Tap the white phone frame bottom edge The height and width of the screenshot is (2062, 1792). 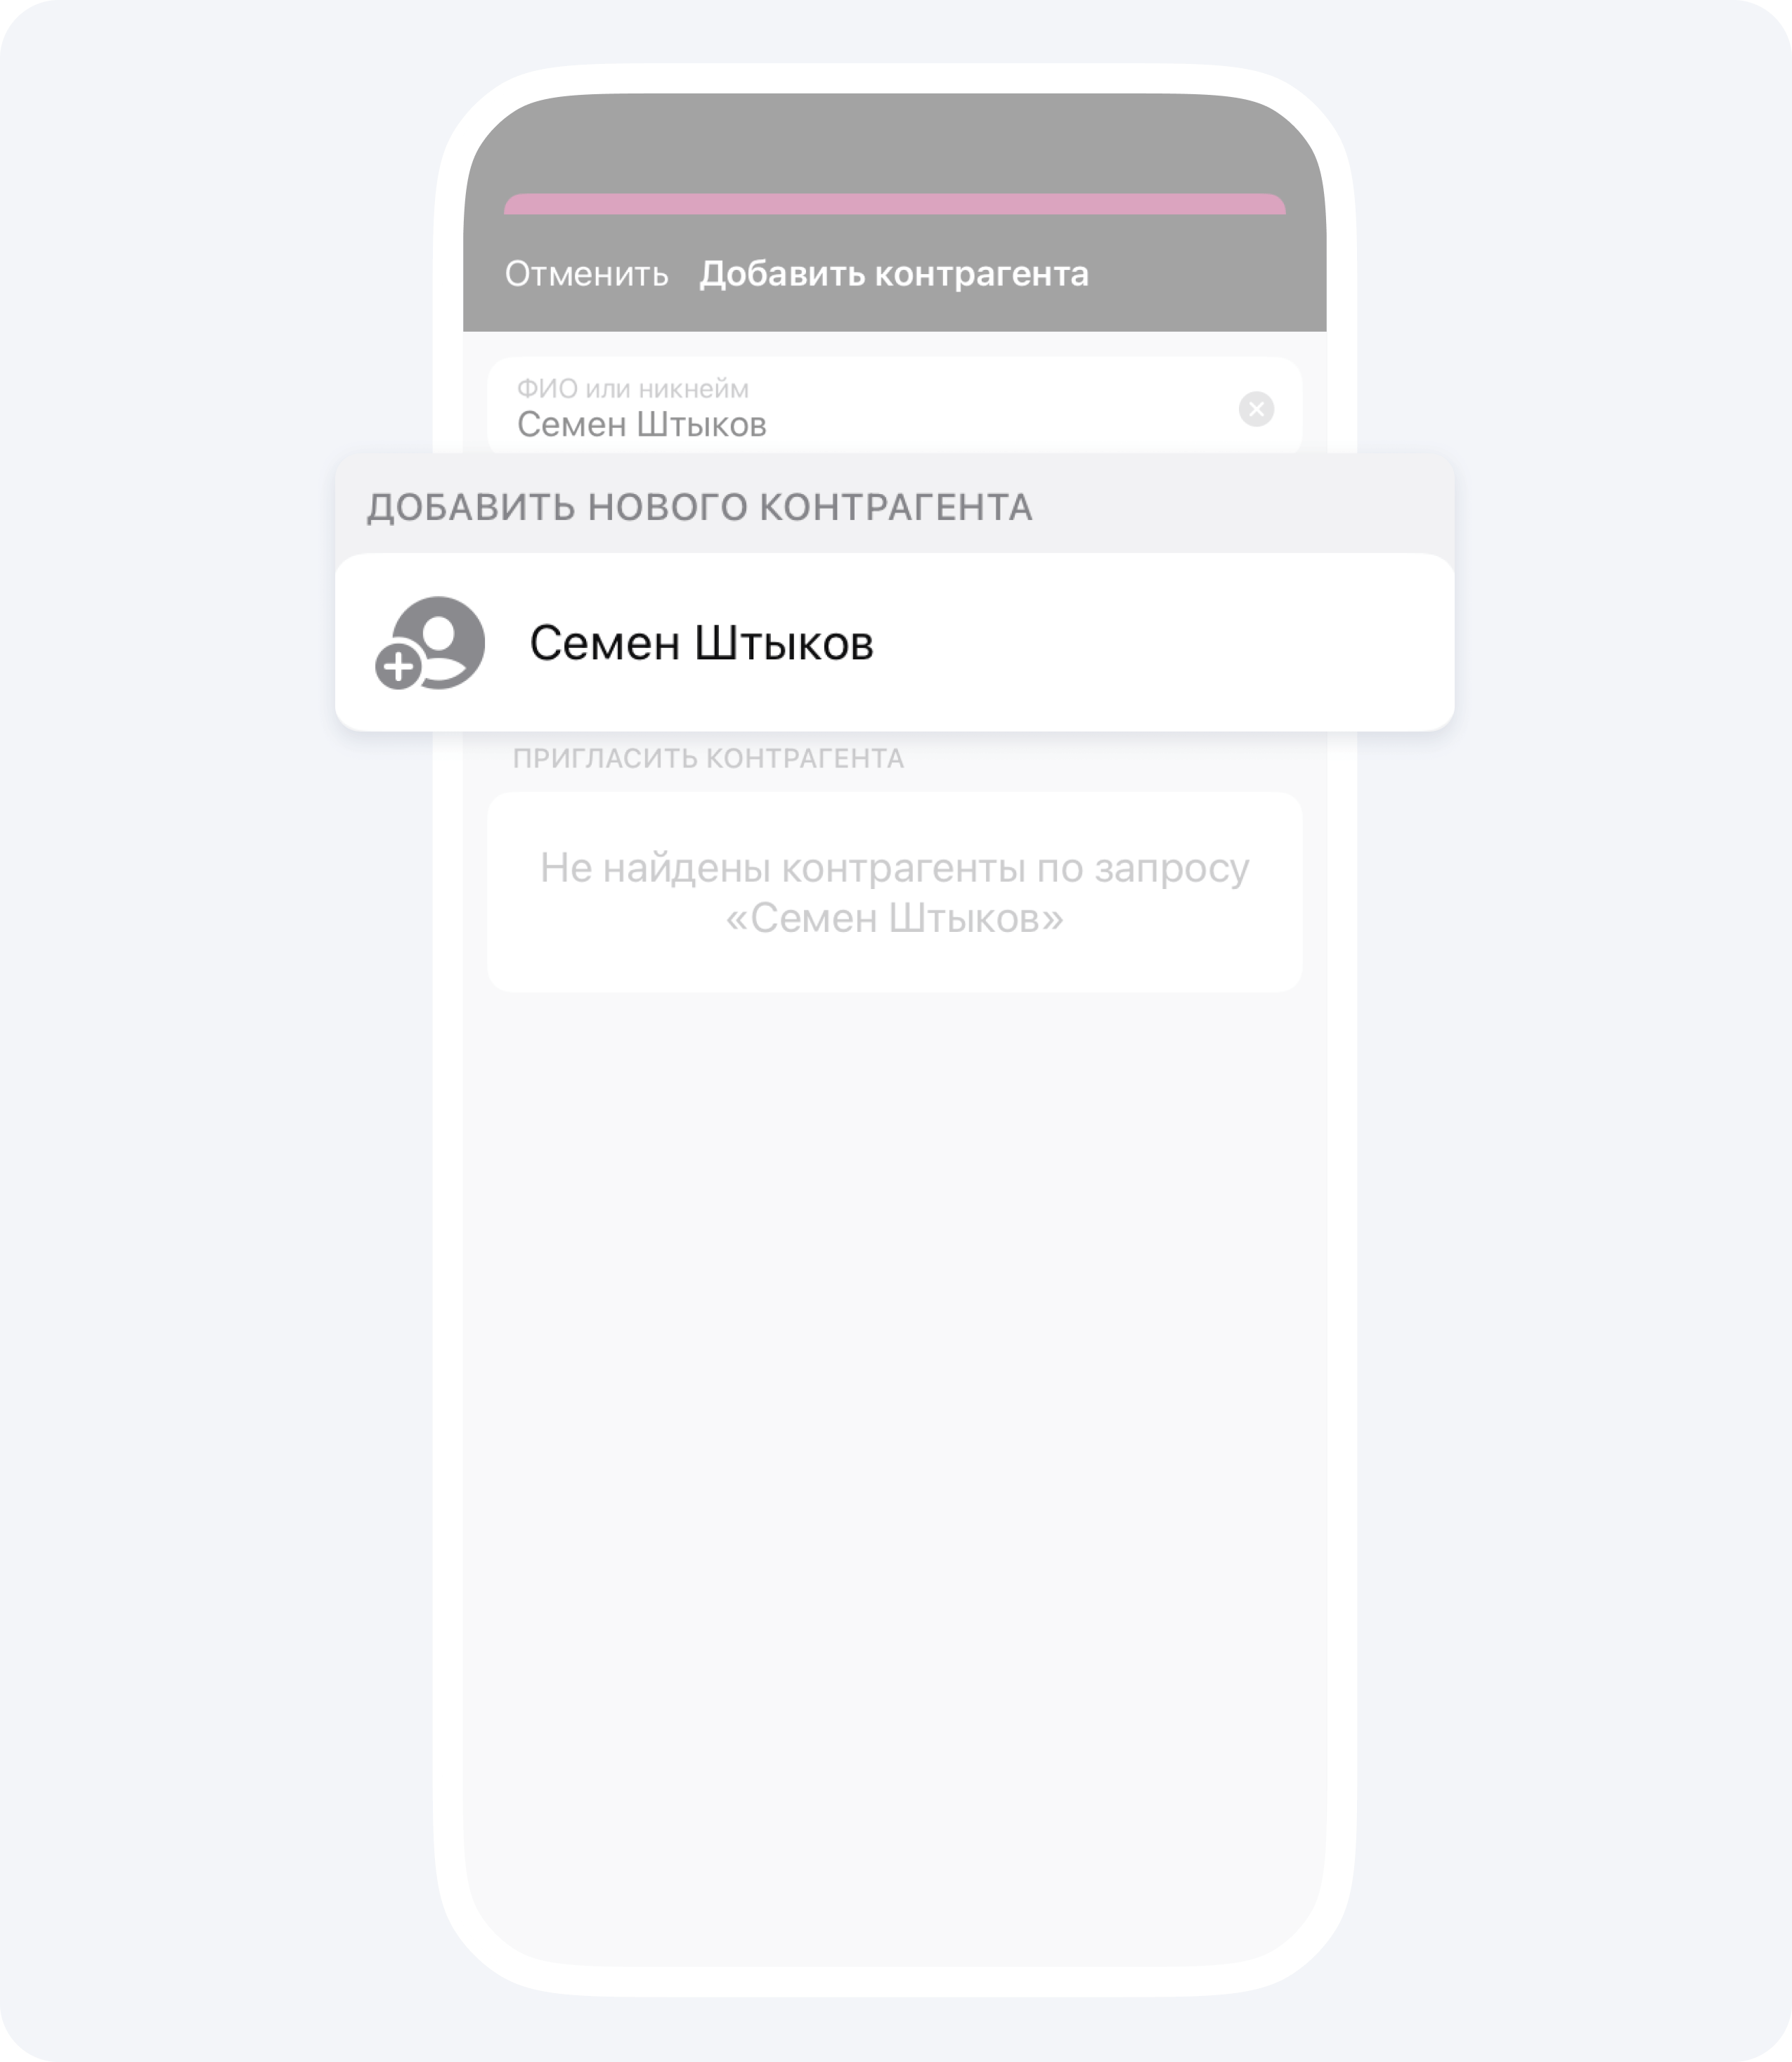point(894,1981)
